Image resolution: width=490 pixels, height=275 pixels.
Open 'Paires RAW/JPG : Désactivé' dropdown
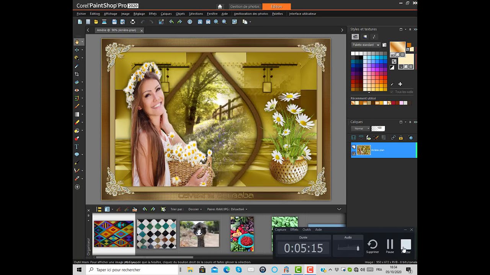click(x=227, y=209)
